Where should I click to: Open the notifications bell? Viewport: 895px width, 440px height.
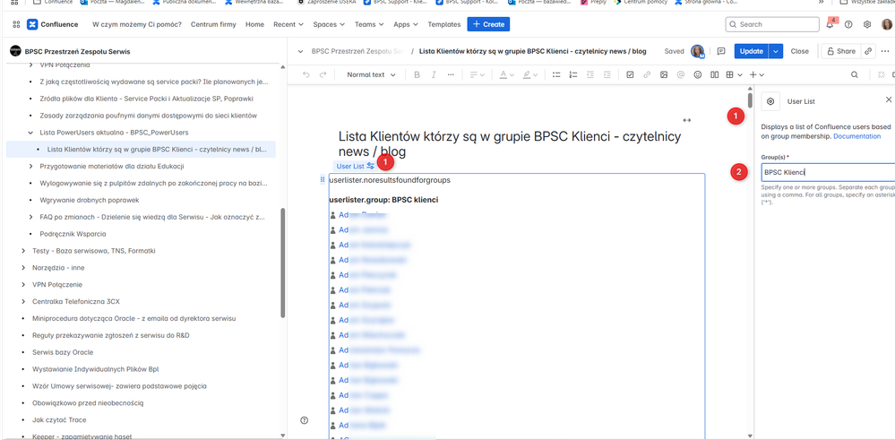click(x=830, y=24)
